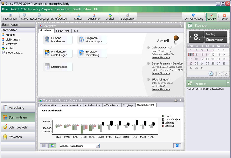Switch to the Verwaltung sidebar section
Viewport: 231px width, 158px height.
tap(18, 108)
